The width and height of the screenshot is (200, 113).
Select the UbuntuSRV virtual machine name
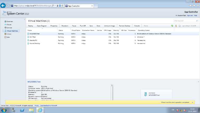point(33,40)
